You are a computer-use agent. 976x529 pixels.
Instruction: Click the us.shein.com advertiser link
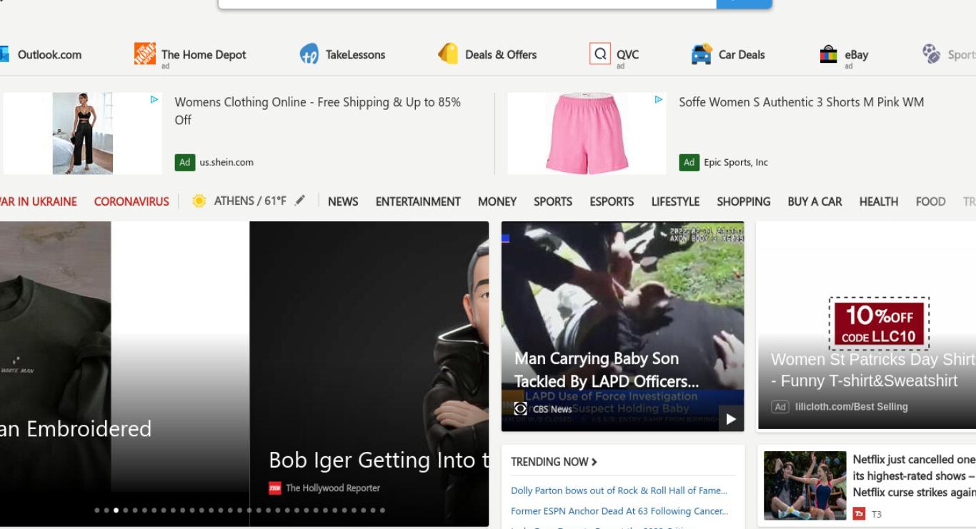(x=226, y=162)
